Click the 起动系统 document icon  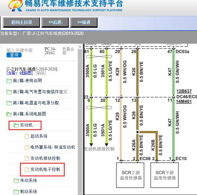(27, 136)
